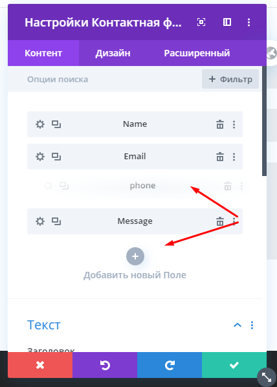Open Текст section three-dot menu
This screenshot has width=277, height=387.
click(x=252, y=325)
